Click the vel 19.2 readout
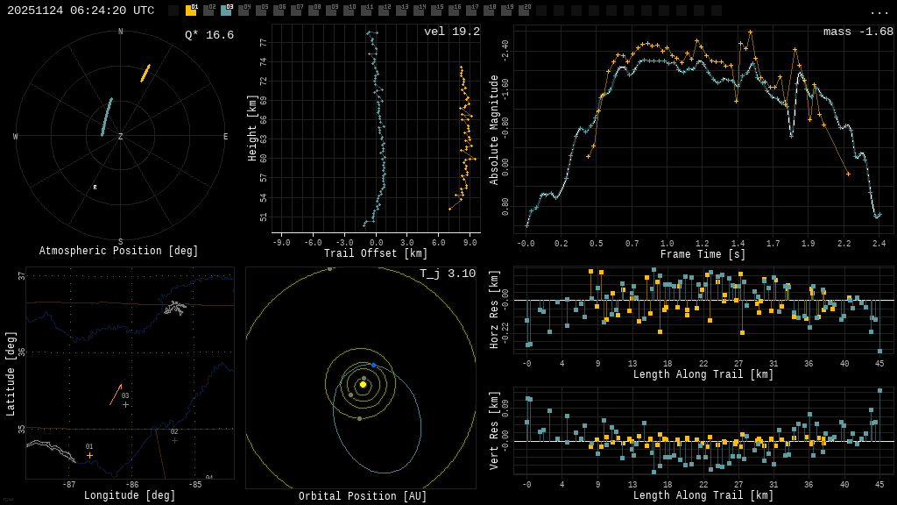Image resolution: width=897 pixels, height=505 pixels. coord(451,32)
